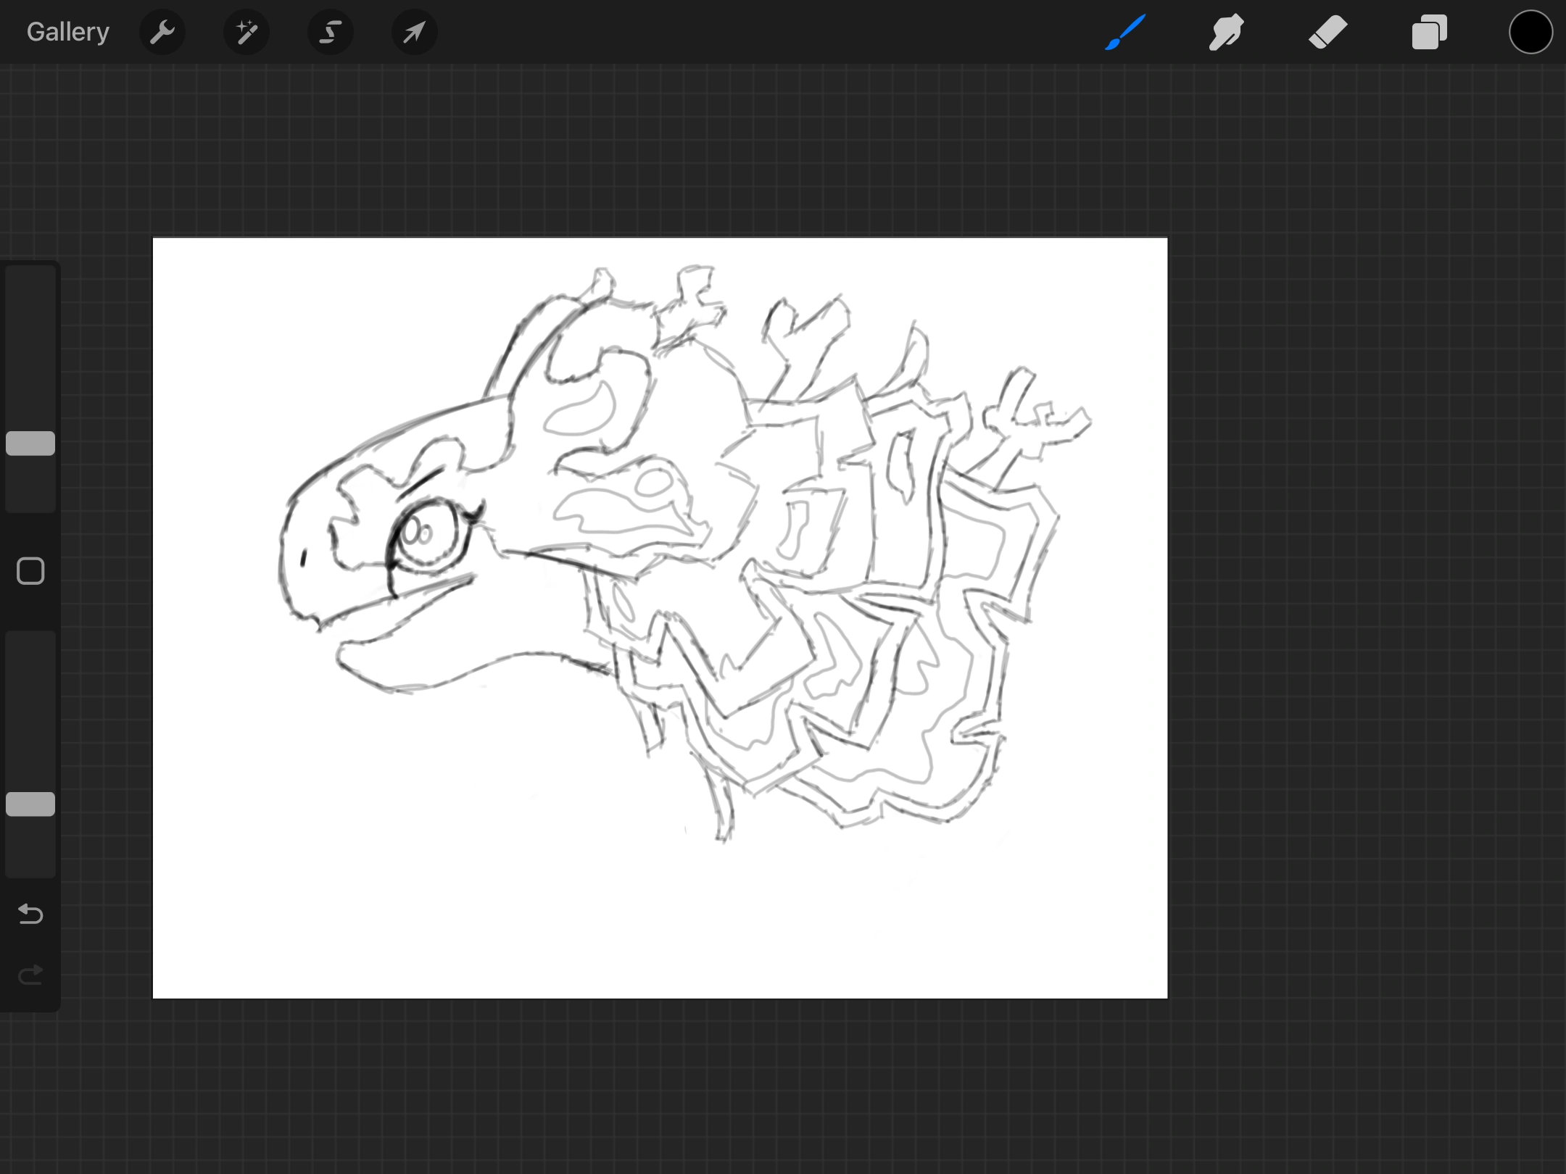Tap the Smudge tool again for smudge brushes
Image resolution: width=1566 pixels, height=1174 pixels.
tap(1227, 32)
